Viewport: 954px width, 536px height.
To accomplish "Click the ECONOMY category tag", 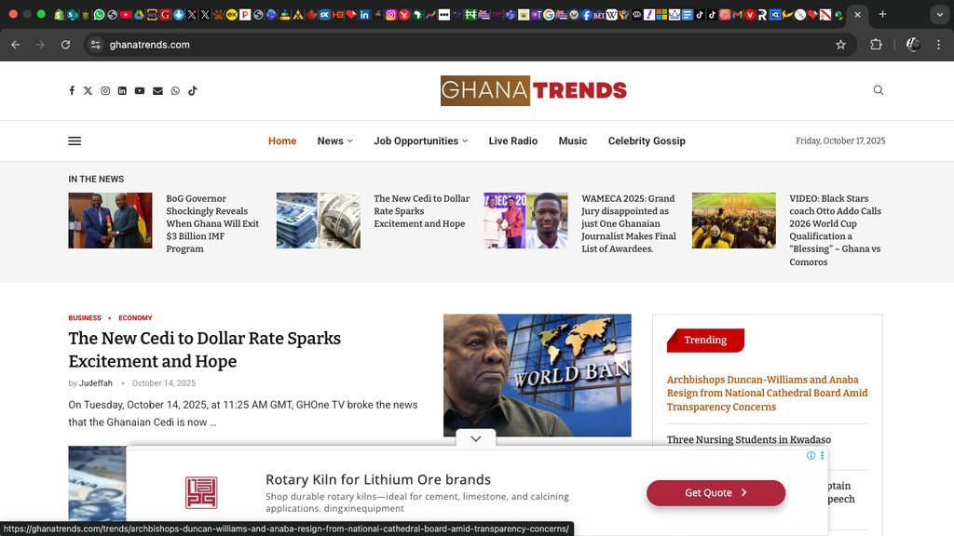I will [135, 318].
